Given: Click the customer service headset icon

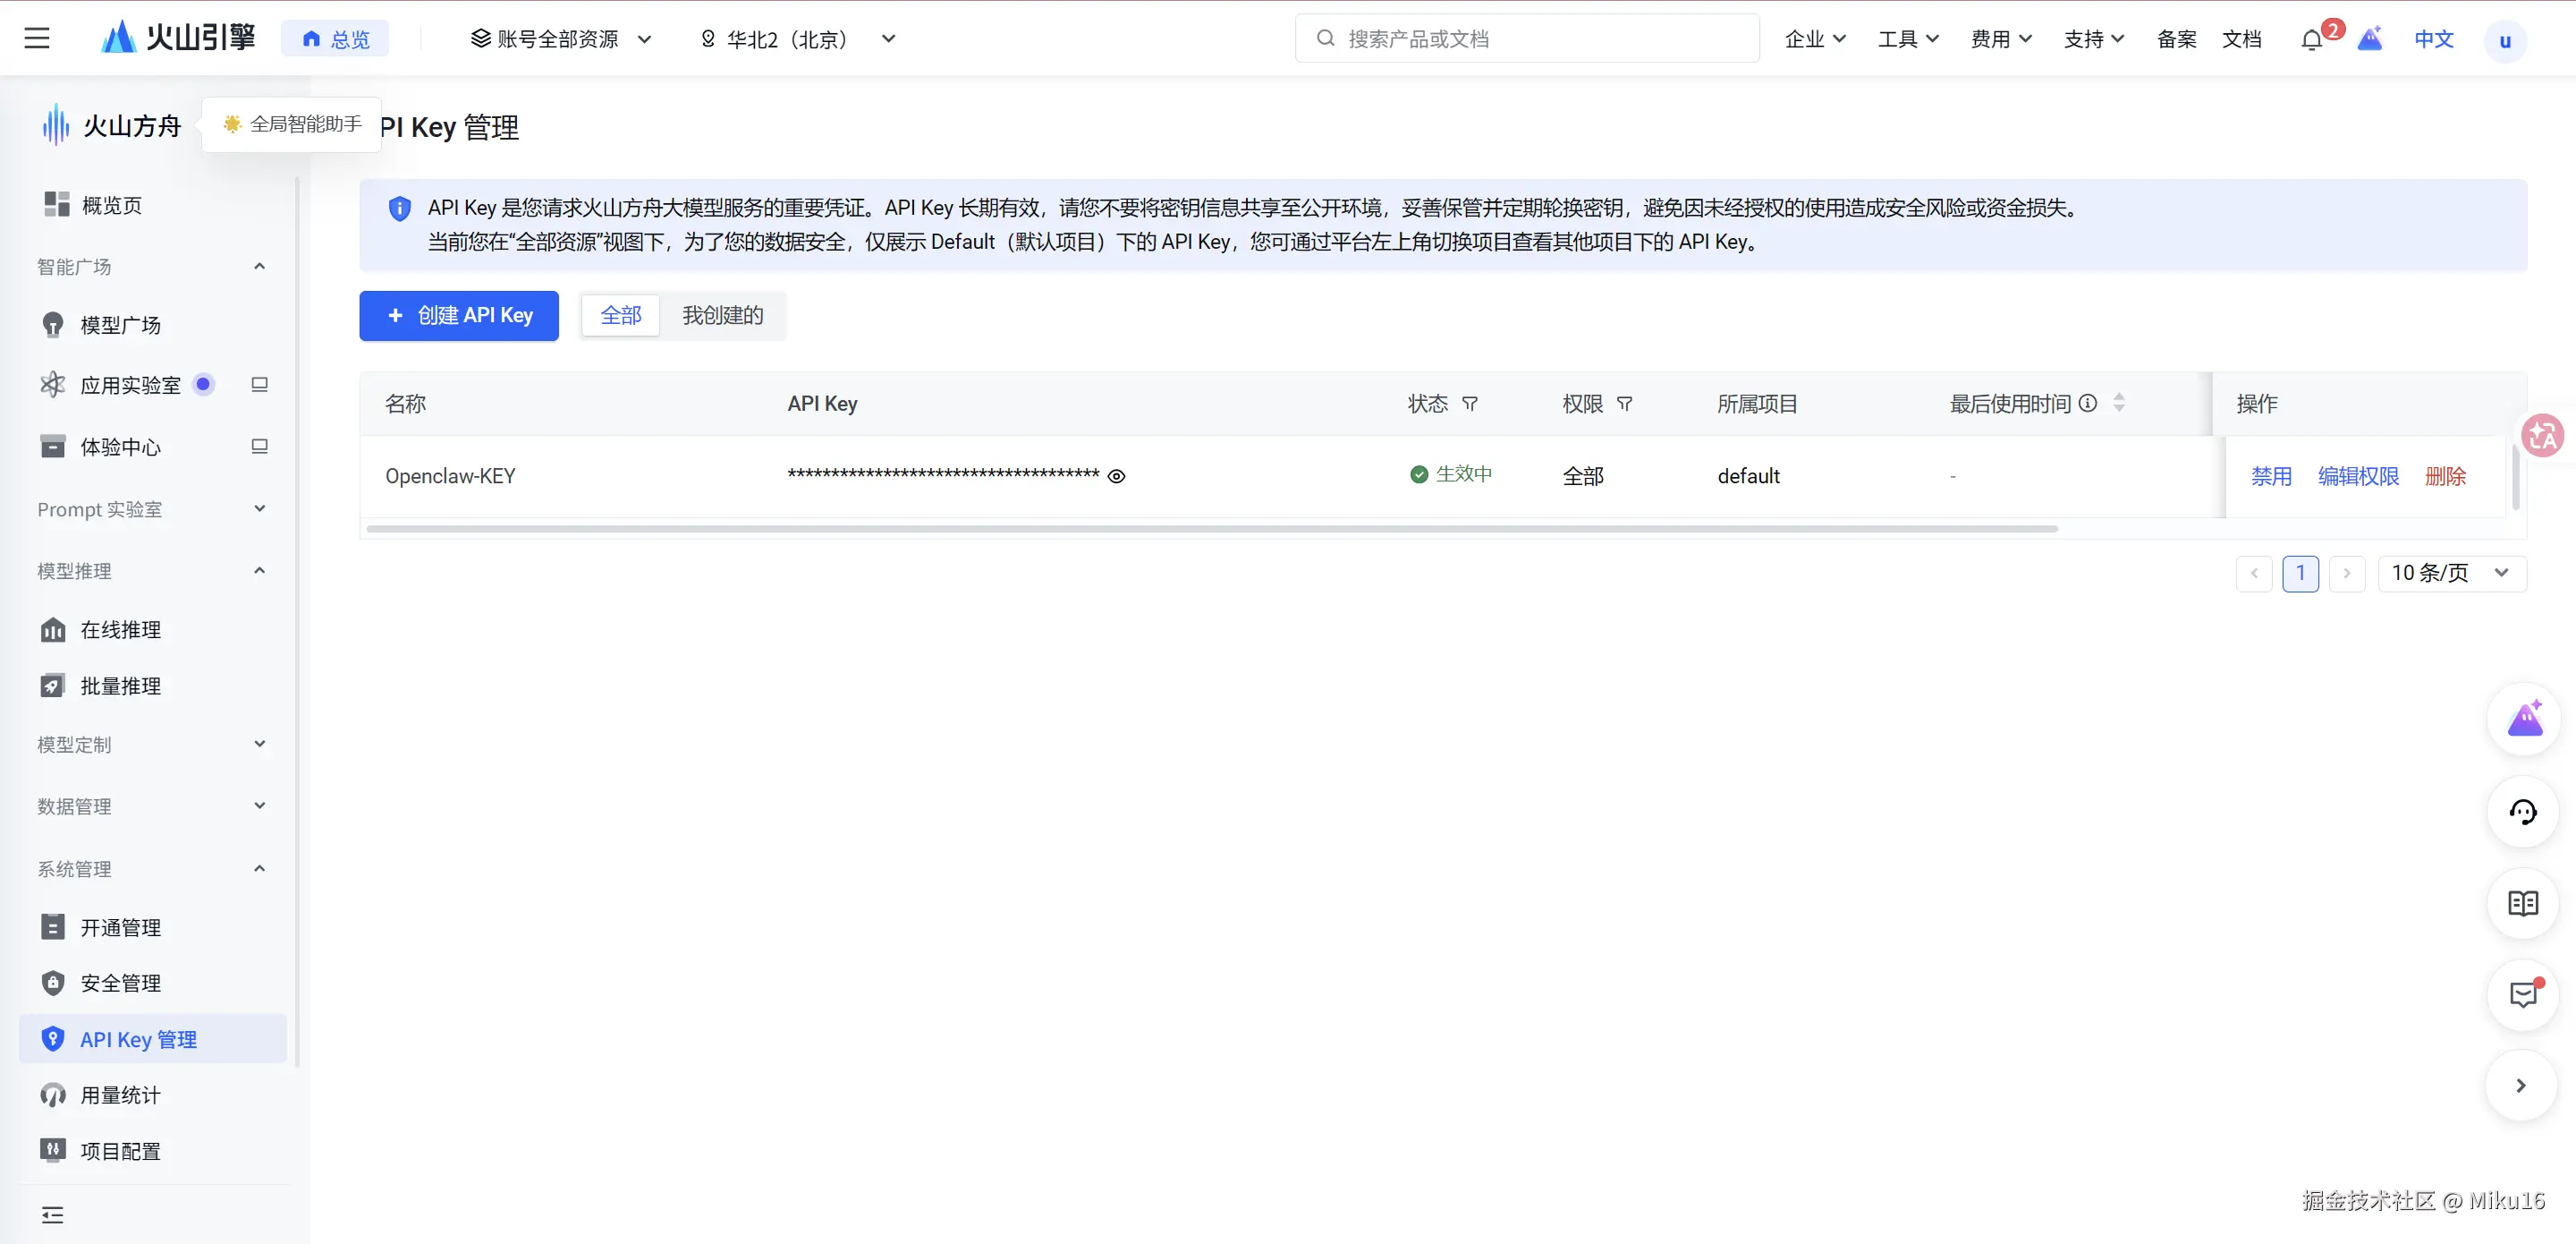Looking at the screenshot, I should point(2522,812).
